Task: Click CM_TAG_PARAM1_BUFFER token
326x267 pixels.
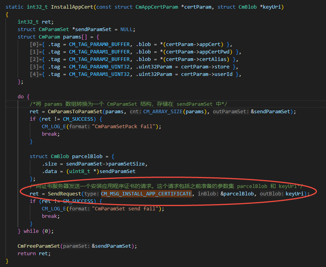Action: tap(99, 52)
